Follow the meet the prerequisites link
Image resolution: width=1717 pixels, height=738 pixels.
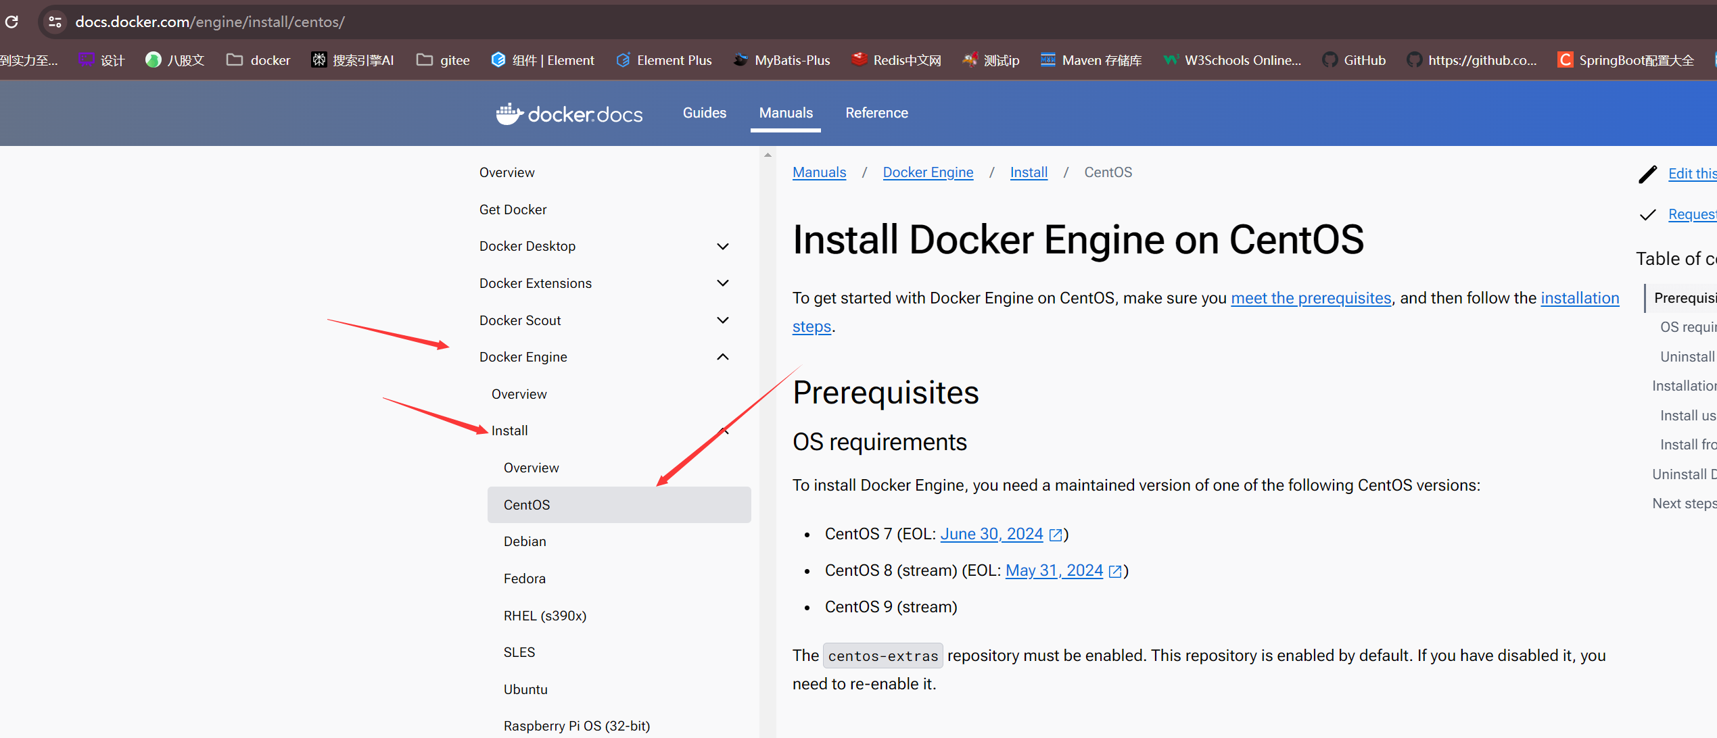[x=1311, y=298]
